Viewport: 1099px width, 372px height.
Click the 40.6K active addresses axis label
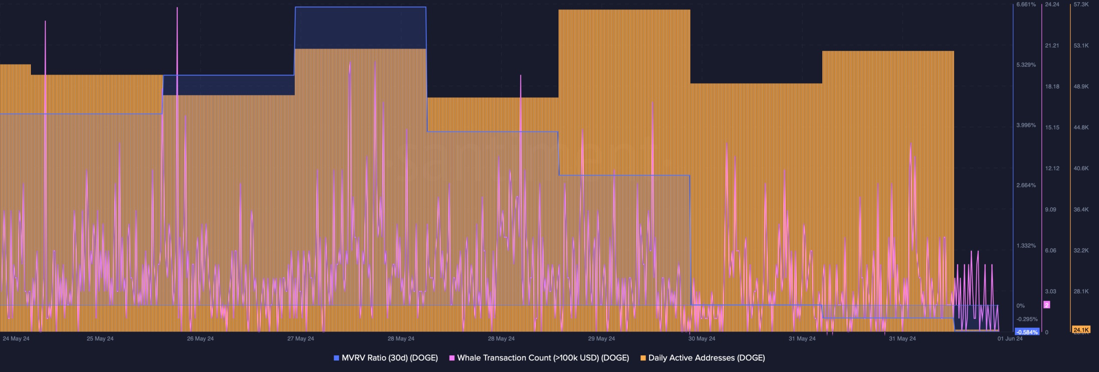[1081, 168]
